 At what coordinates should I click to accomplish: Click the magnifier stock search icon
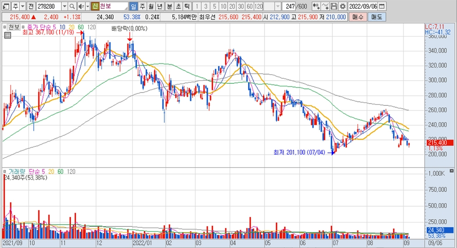72,6
